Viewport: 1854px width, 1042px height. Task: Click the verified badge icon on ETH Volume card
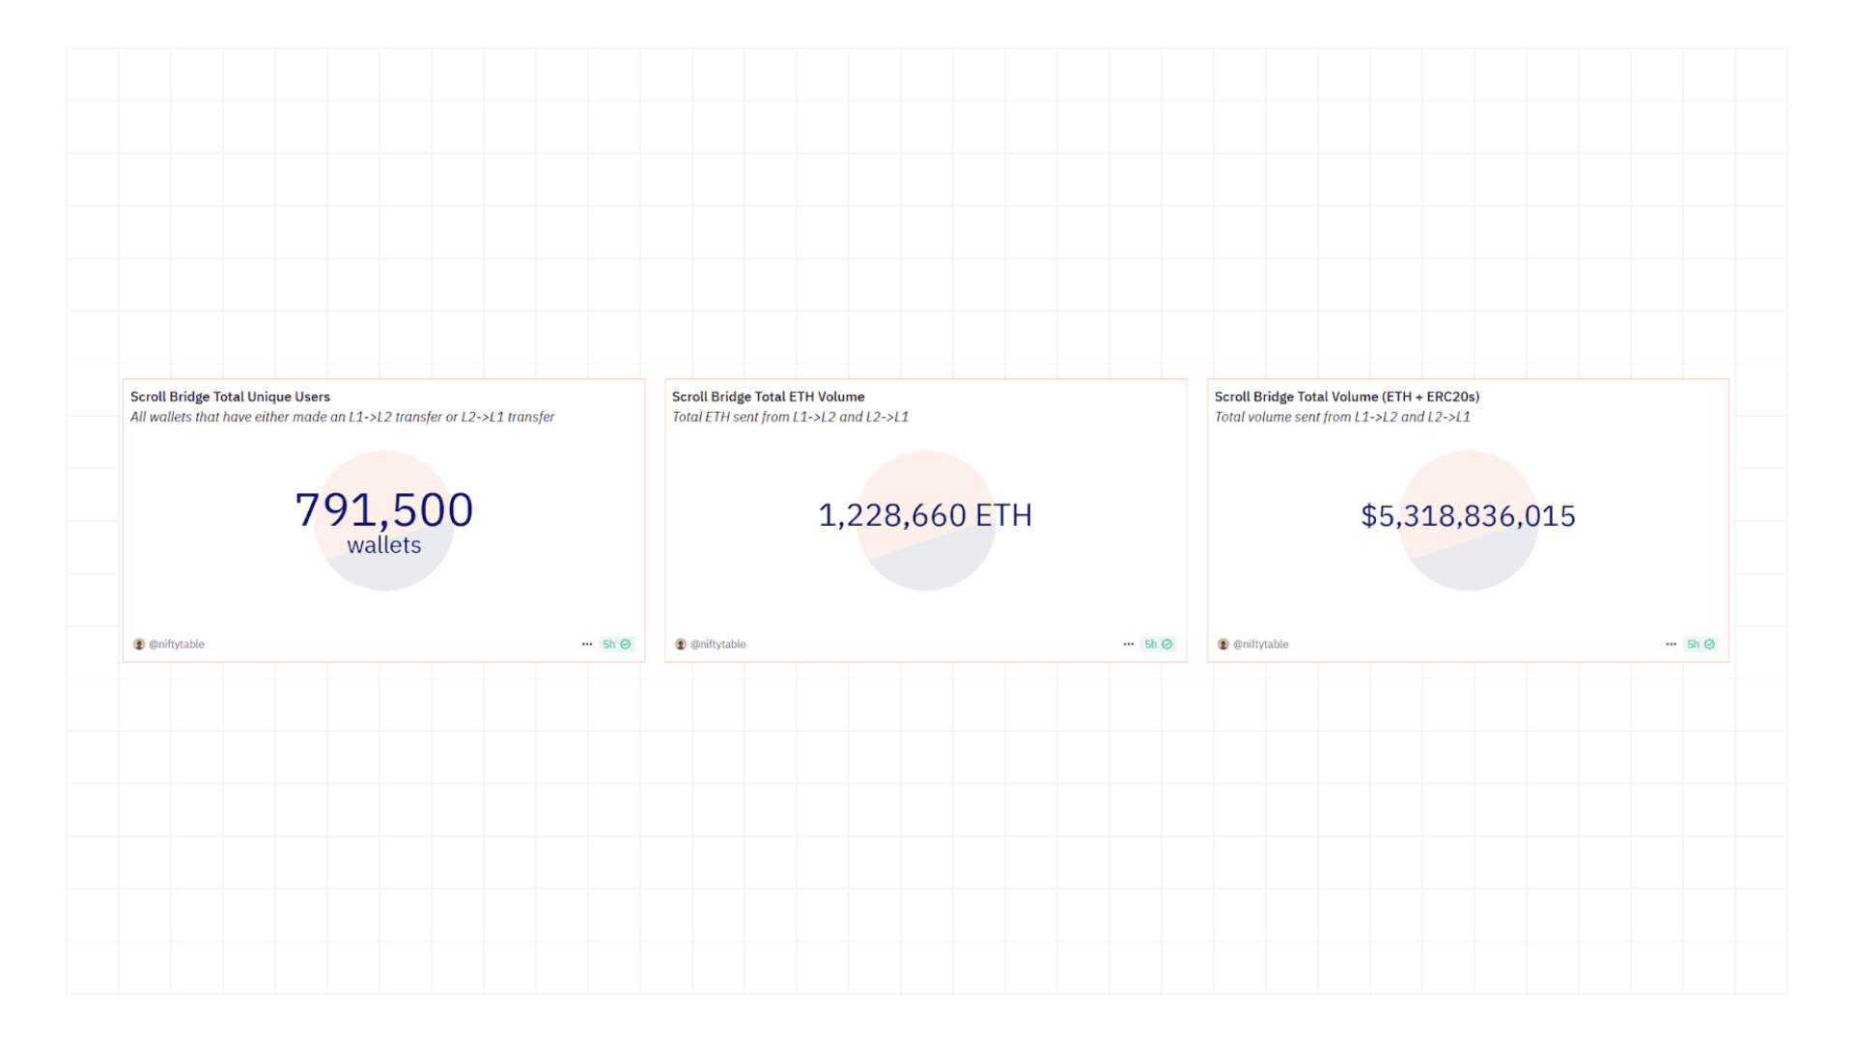(x=1167, y=644)
